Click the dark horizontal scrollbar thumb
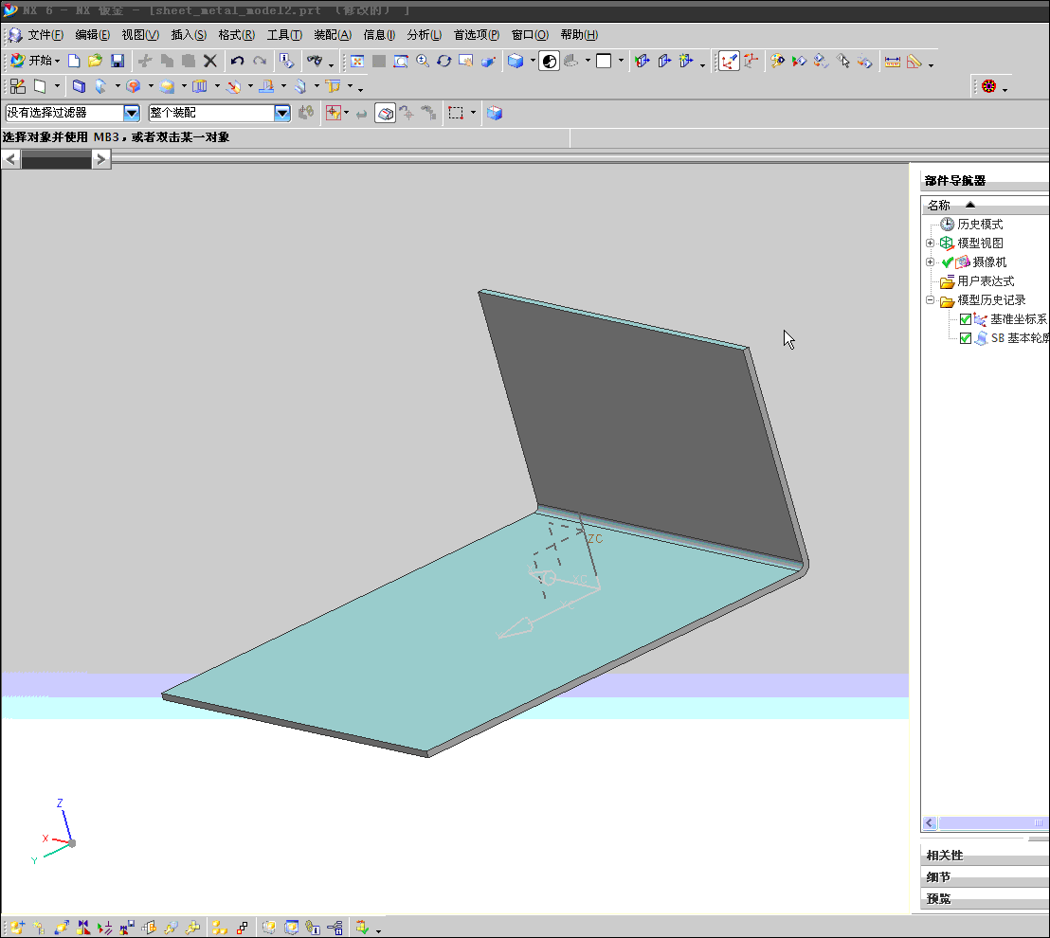Viewport: 1050px width, 938px height. [56, 159]
